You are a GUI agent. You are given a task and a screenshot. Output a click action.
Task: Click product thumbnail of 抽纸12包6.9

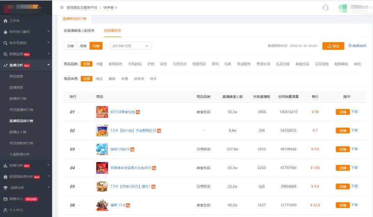click(x=102, y=149)
